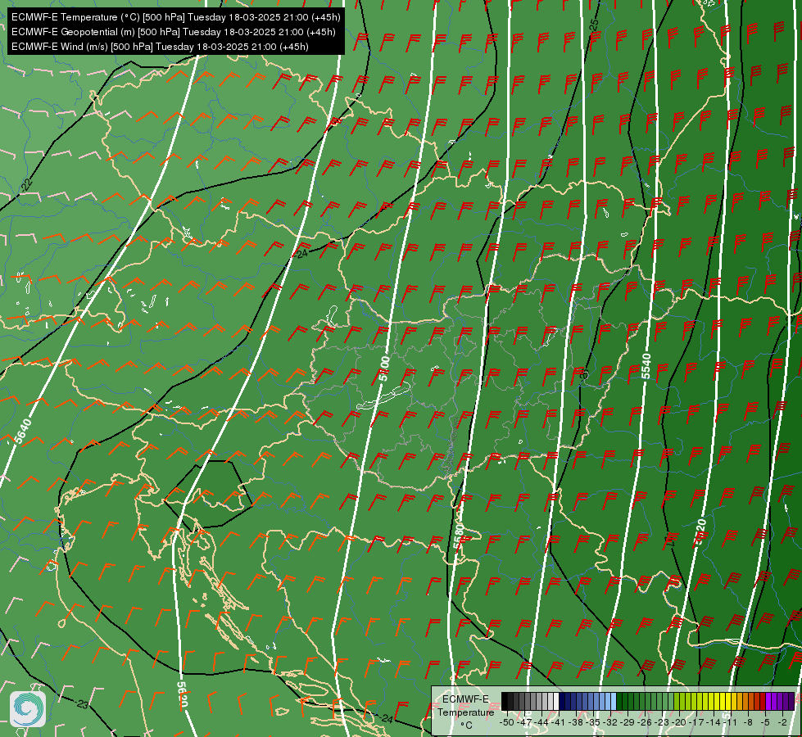
Task: Click the -41 value on the legend scale
Action: coord(558,723)
